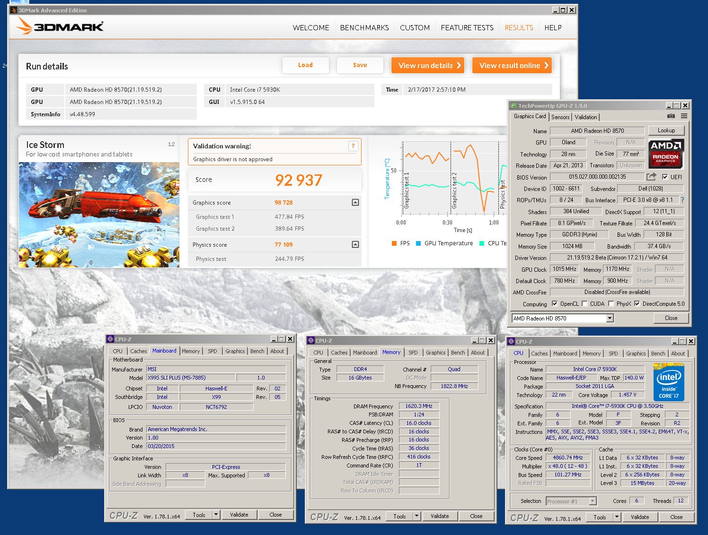Viewport: 708px width, 535px height.
Task: Collapse the Graphics score section
Action: pyautogui.click(x=355, y=202)
